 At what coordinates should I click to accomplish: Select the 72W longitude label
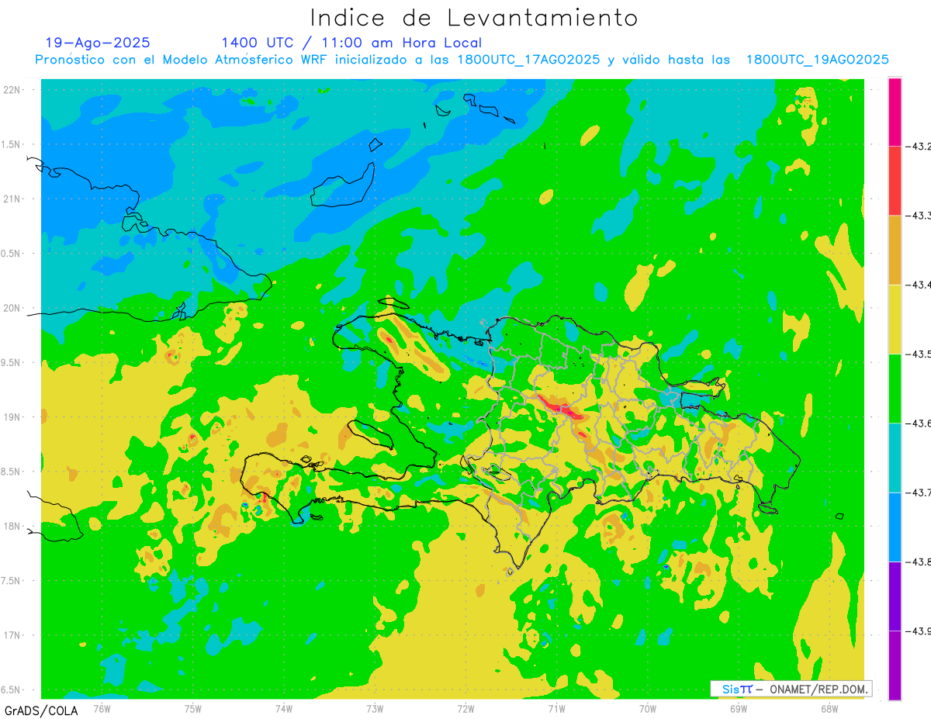click(465, 708)
